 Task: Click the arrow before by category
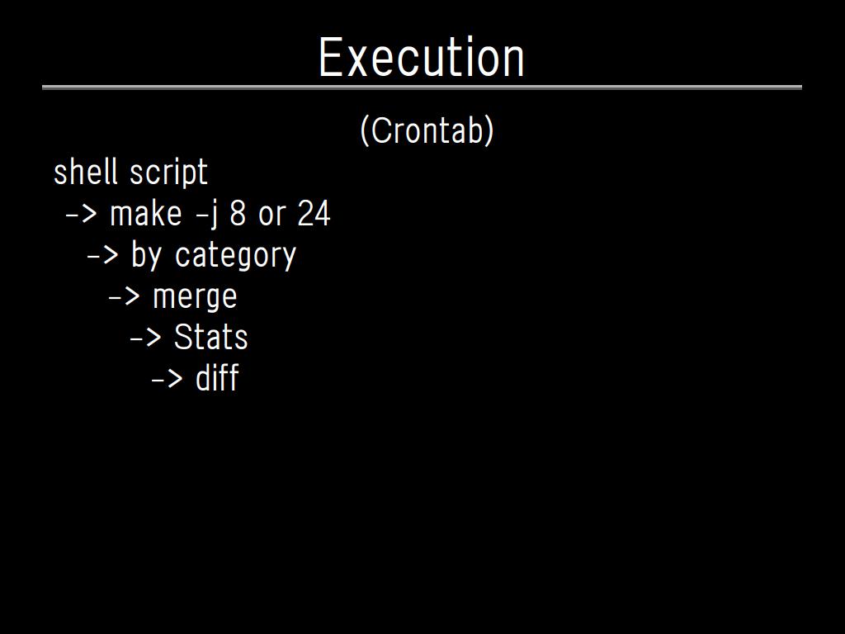coord(102,256)
